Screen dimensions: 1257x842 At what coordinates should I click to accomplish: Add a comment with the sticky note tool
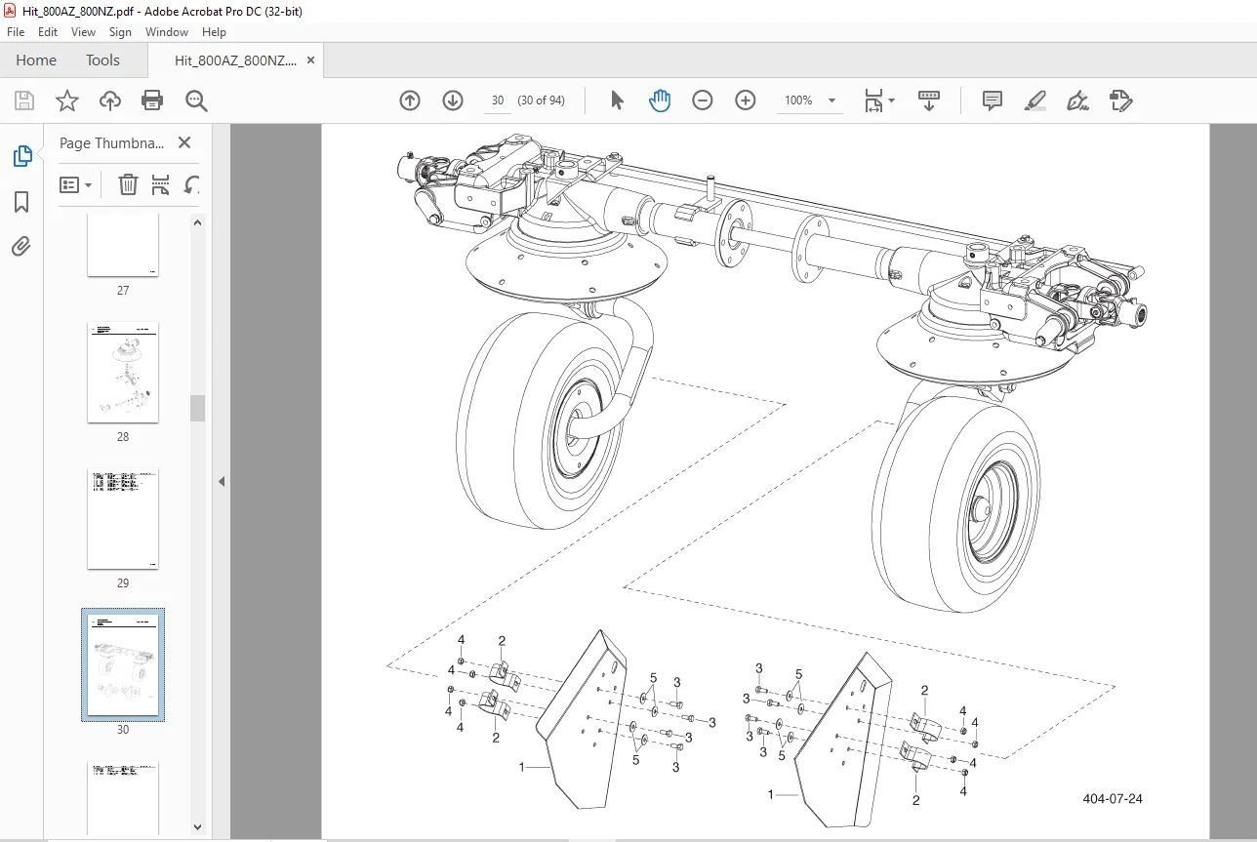993,100
